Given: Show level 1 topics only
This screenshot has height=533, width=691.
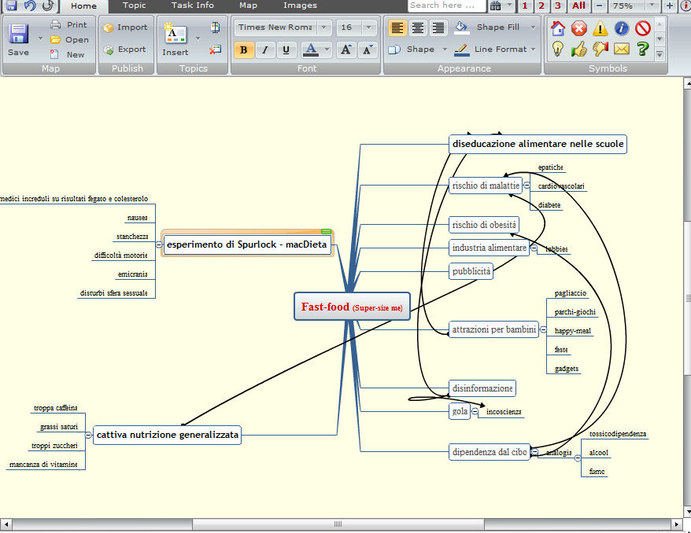Looking at the screenshot, I should coord(524,6).
